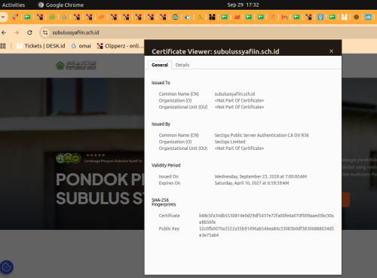Viewport: 377px width, 278px height.
Task: Reload the current page
Action: pos(29,32)
